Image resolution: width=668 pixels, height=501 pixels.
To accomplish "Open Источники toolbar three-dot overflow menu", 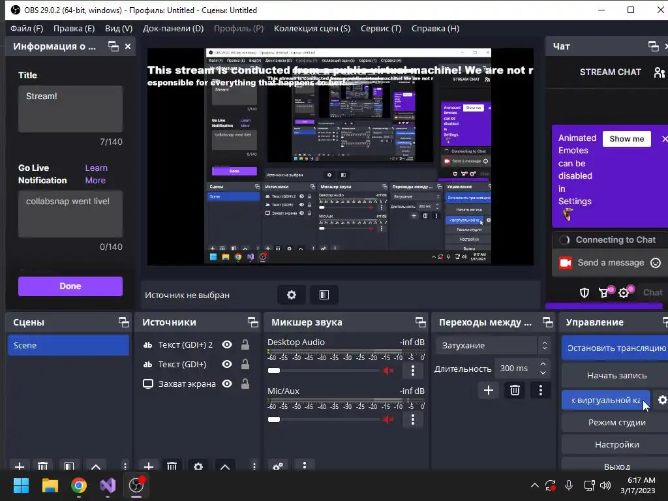I will tap(254, 466).
